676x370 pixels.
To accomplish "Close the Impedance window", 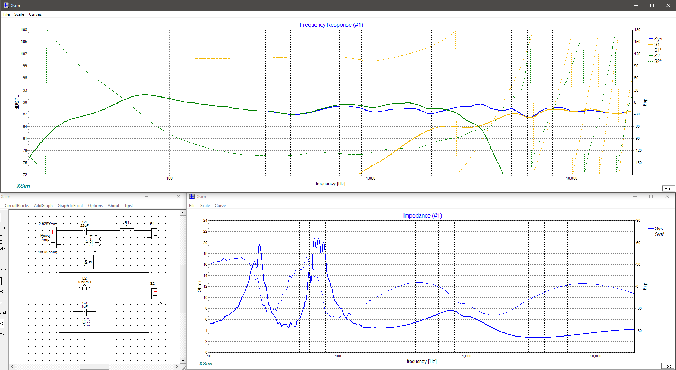I will click(x=667, y=196).
